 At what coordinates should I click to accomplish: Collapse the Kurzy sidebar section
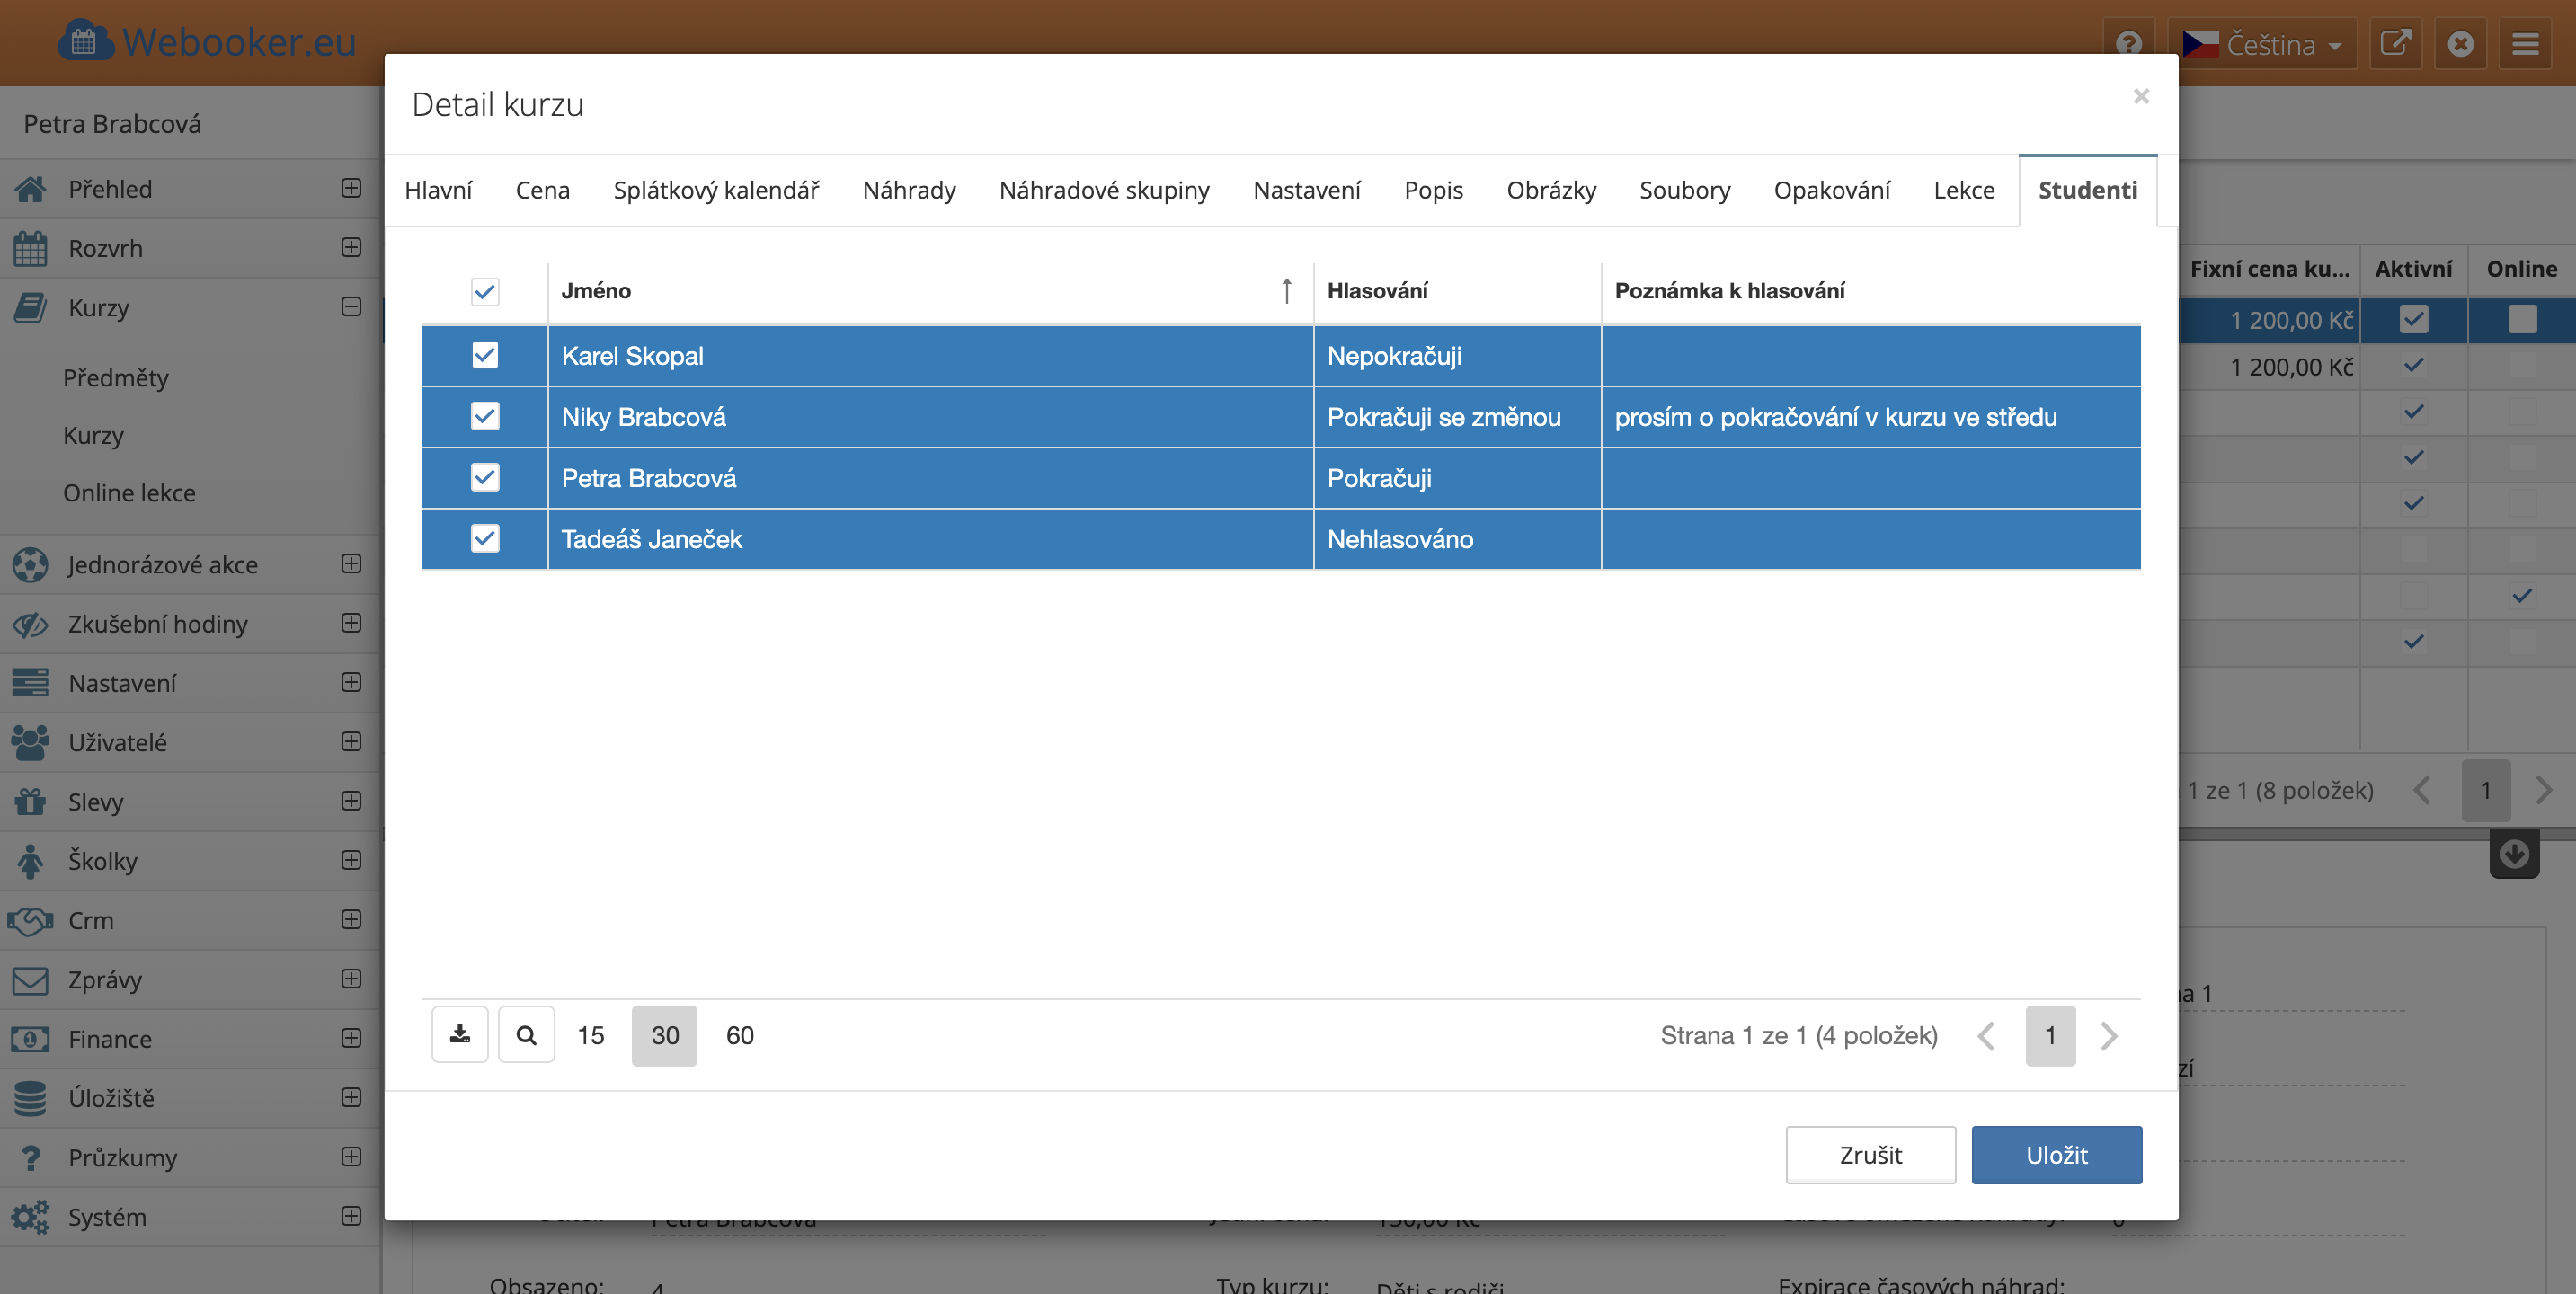351,307
